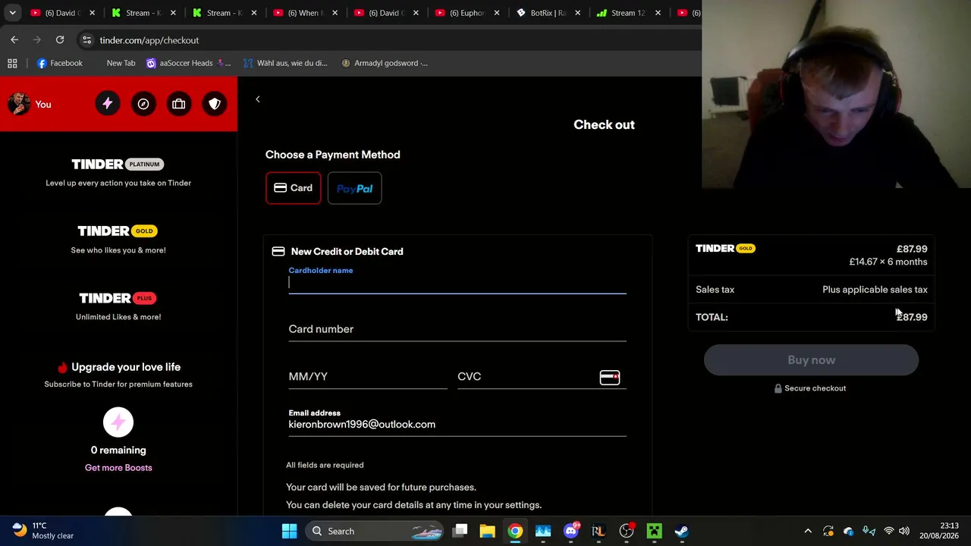Open the clock and date showing 23:13
This screenshot has width=971, height=546.
[x=938, y=531]
